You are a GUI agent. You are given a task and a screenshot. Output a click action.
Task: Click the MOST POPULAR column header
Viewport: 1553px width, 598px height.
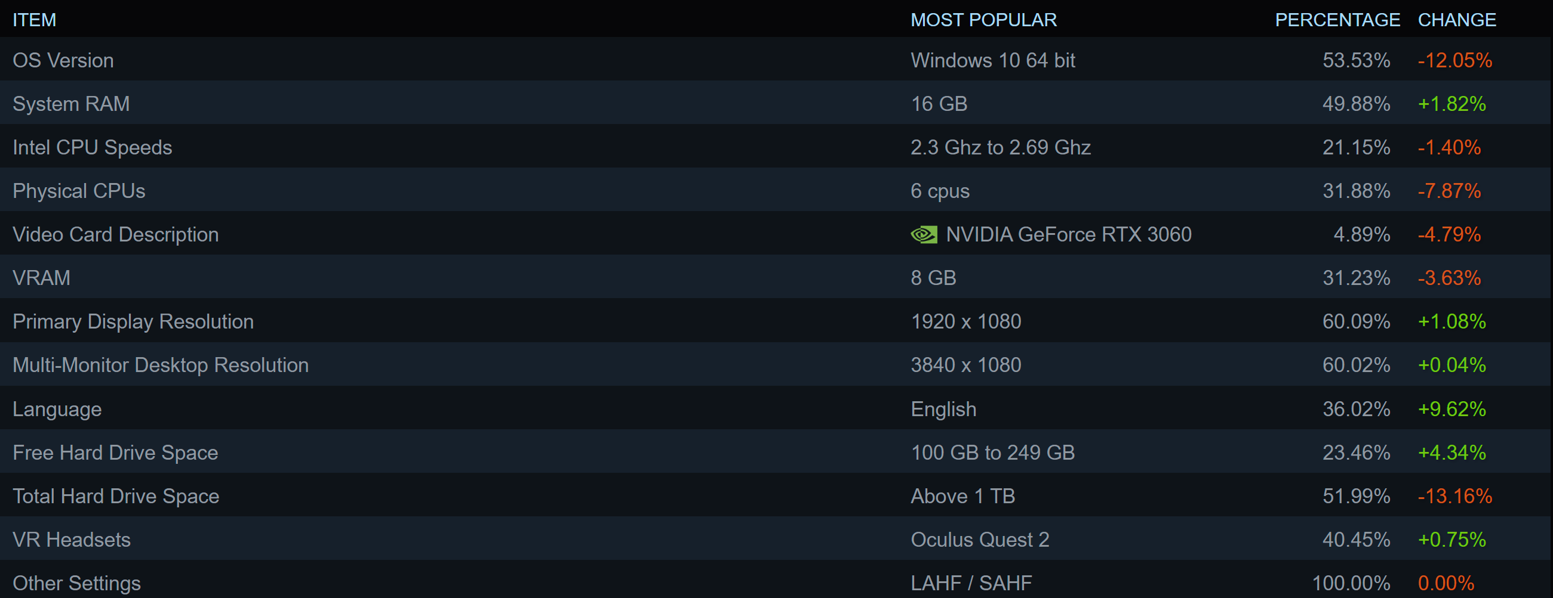coord(983,20)
